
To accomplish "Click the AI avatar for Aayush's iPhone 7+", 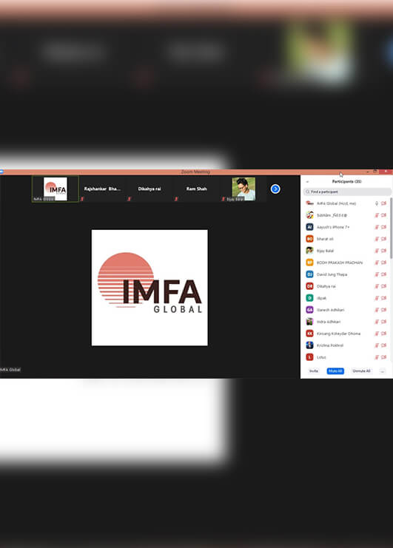I will tap(310, 227).
